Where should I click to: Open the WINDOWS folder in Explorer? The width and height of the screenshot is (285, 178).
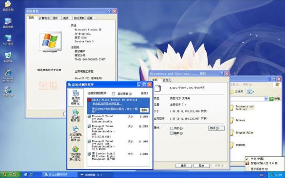[x=238, y=145]
